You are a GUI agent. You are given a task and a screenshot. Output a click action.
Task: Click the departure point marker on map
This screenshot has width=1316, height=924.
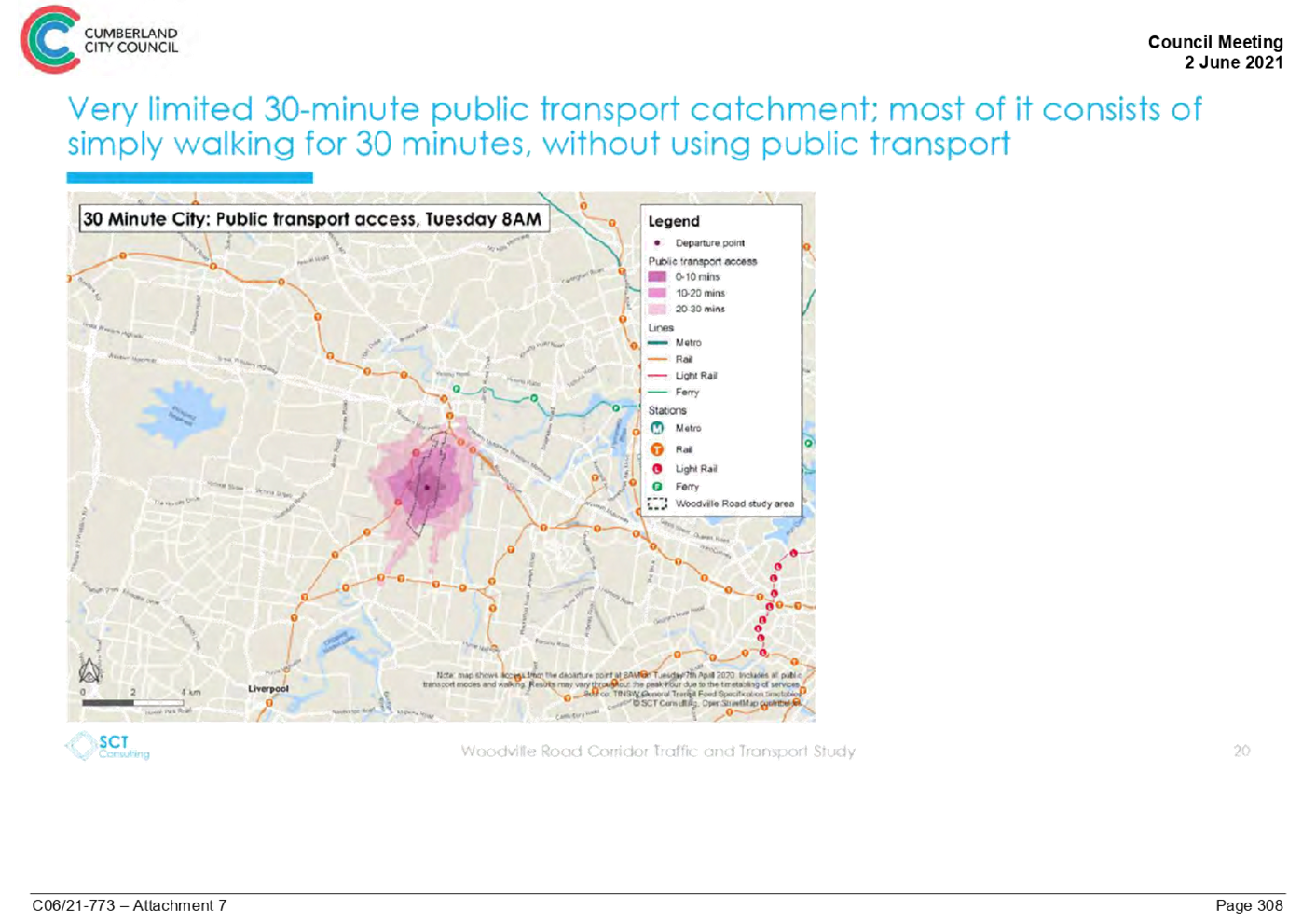click(427, 487)
